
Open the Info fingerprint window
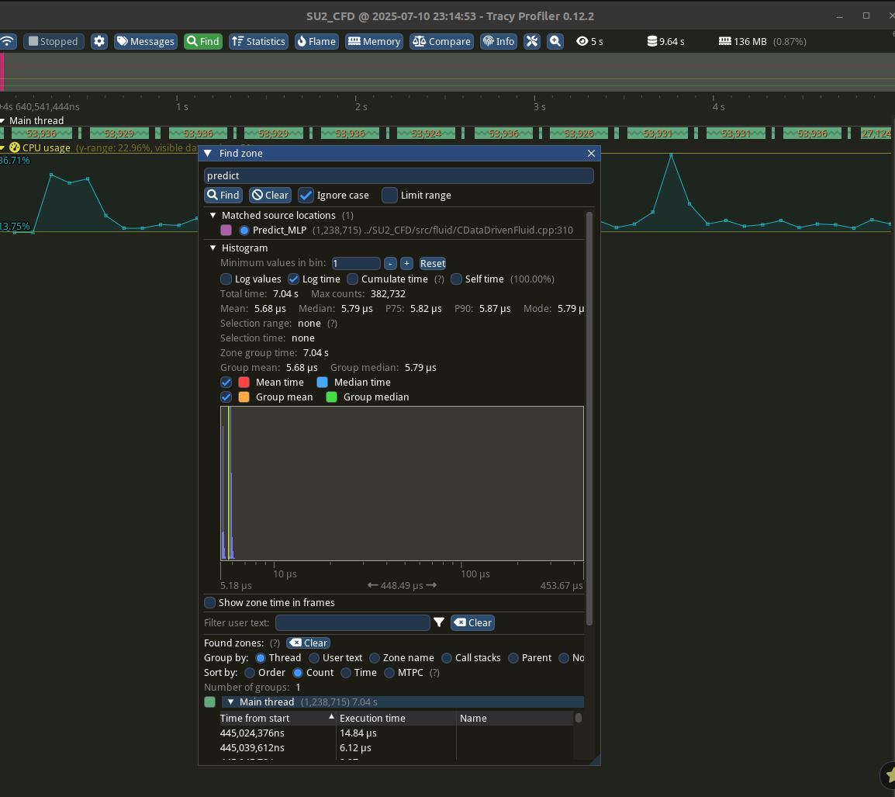[x=499, y=41]
